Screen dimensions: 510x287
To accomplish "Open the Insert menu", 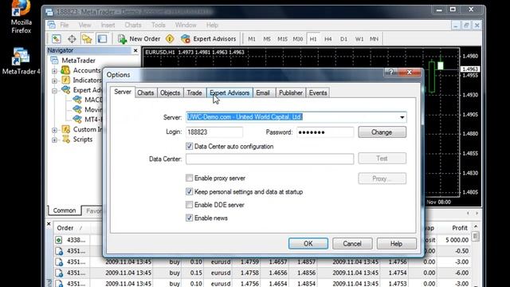I will 108,25.
